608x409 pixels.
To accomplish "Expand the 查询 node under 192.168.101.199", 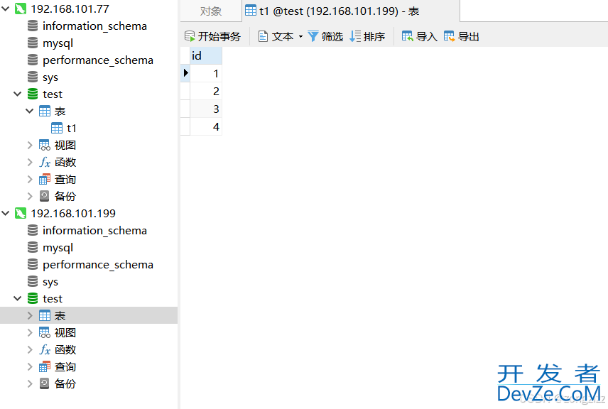I will pyautogui.click(x=29, y=366).
